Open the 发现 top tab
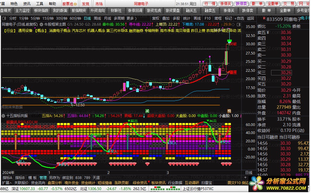311x193 pixels. tap(86, 4)
